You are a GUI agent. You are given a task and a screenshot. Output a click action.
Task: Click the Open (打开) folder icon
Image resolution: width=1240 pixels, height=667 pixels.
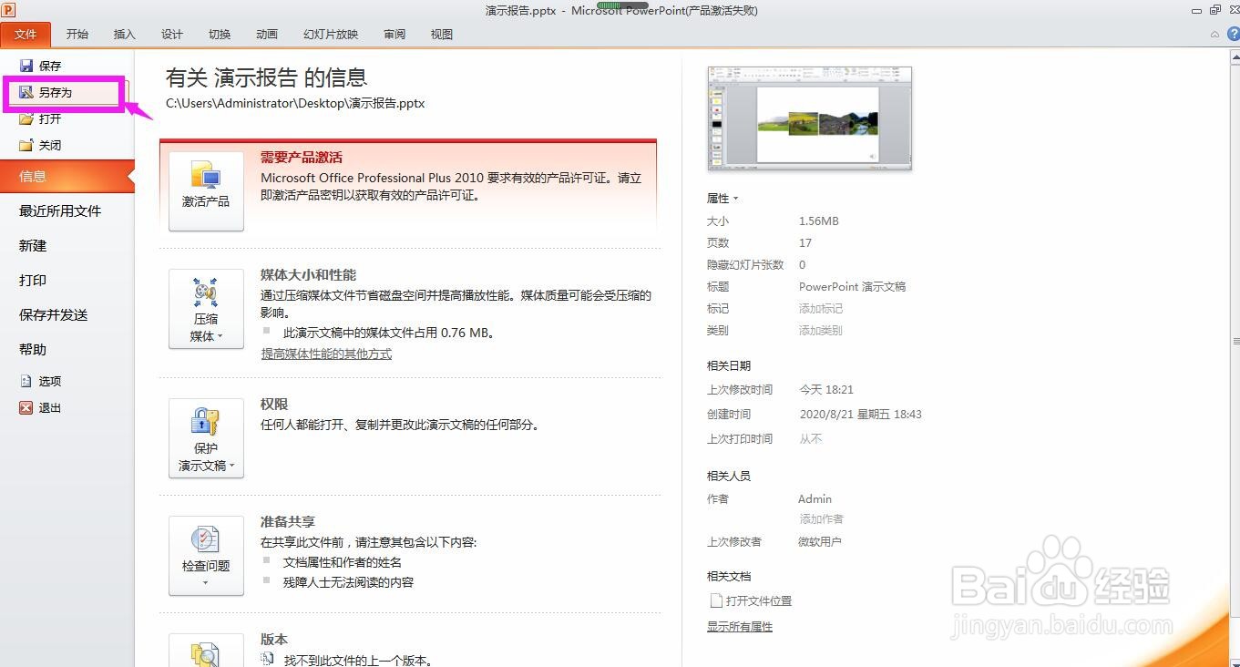[x=26, y=118]
